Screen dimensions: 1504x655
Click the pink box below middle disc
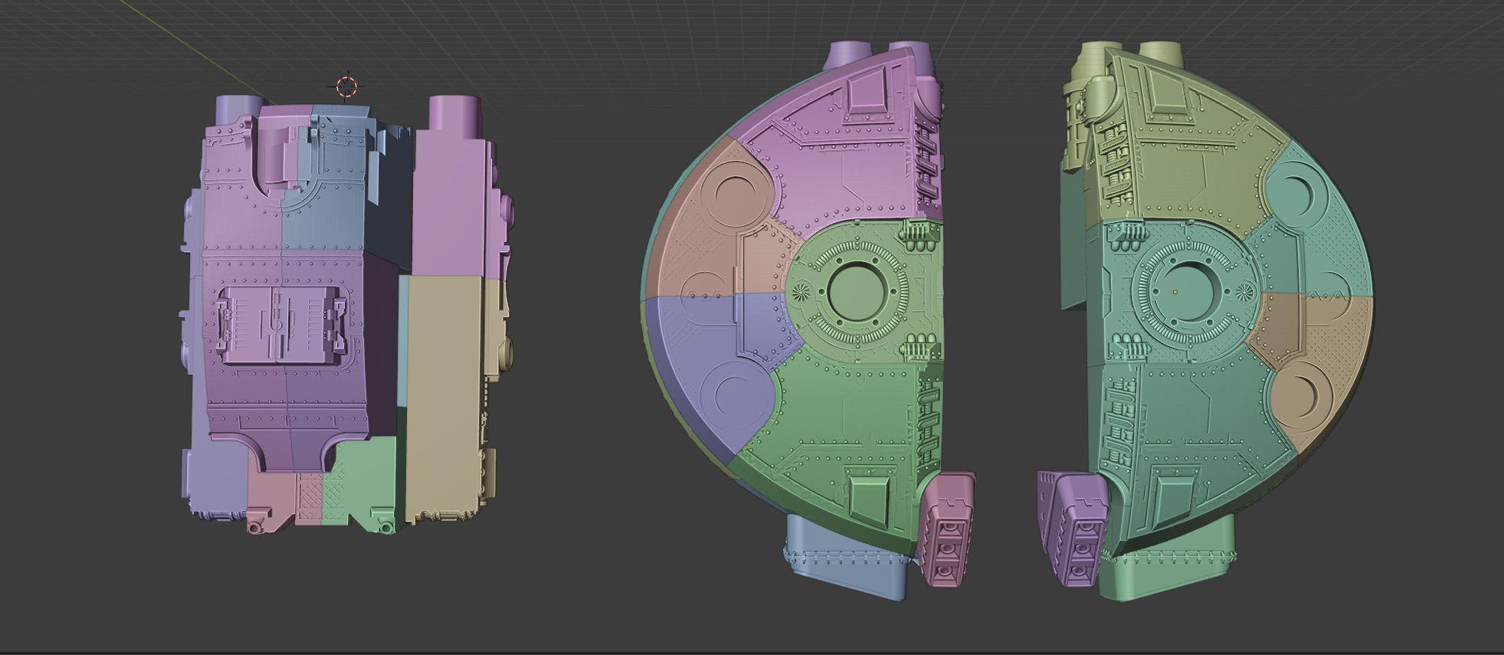click(946, 529)
